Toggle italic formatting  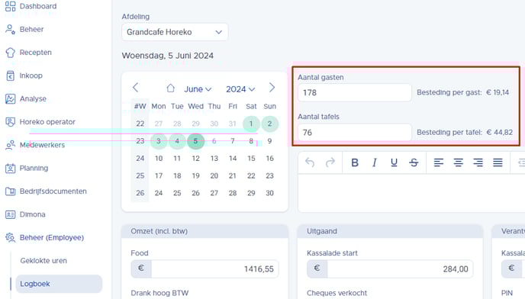375,162
